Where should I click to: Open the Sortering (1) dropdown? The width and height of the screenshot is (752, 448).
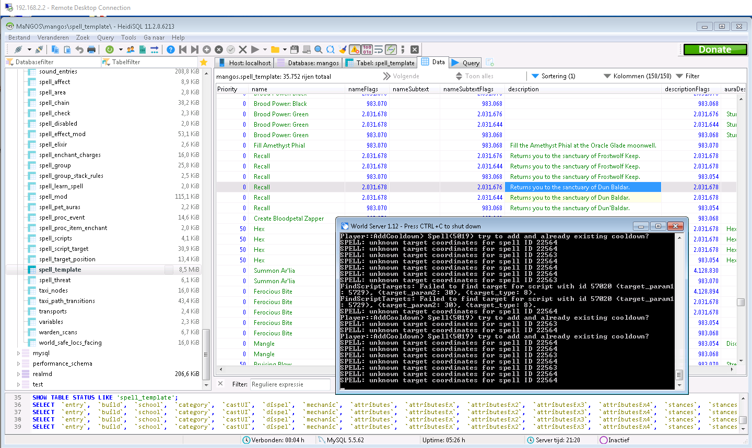click(553, 76)
